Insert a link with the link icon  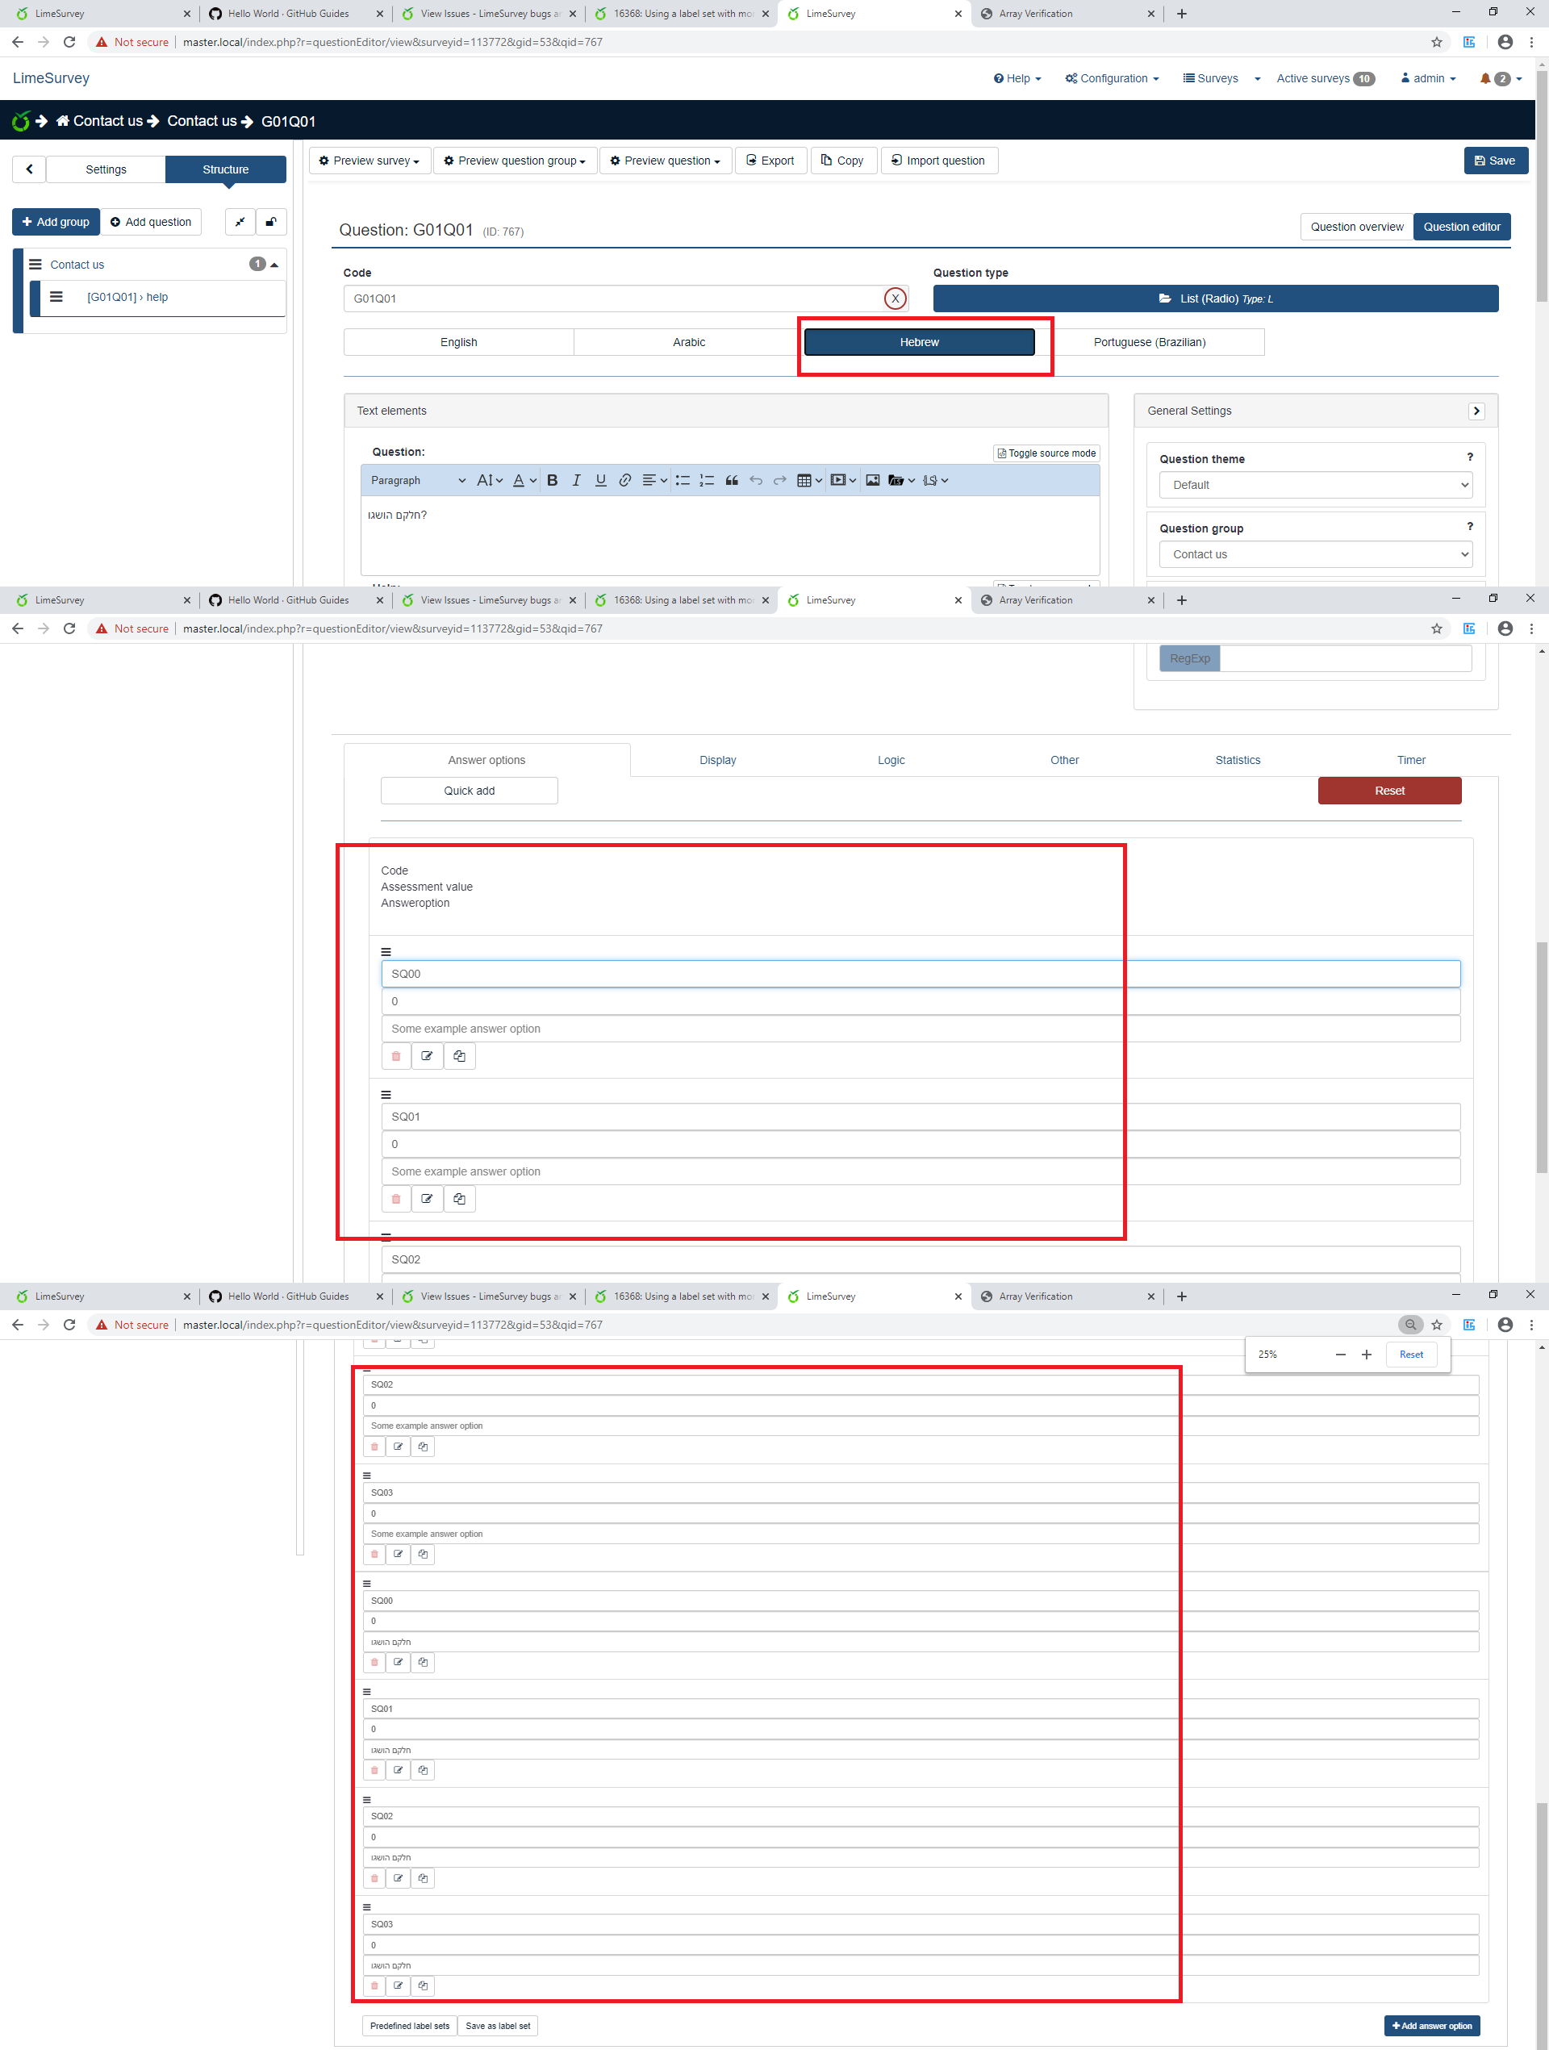[624, 480]
